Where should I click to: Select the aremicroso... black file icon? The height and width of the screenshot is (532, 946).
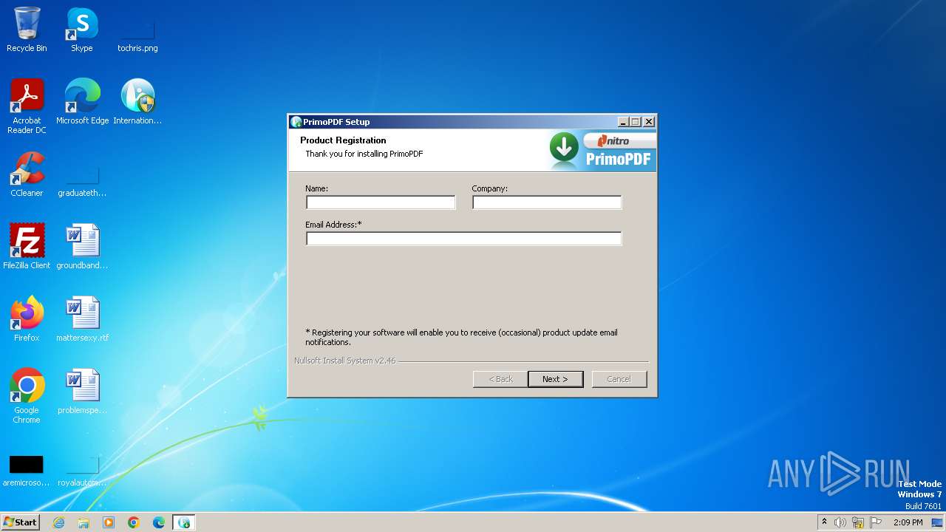tap(27, 469)
